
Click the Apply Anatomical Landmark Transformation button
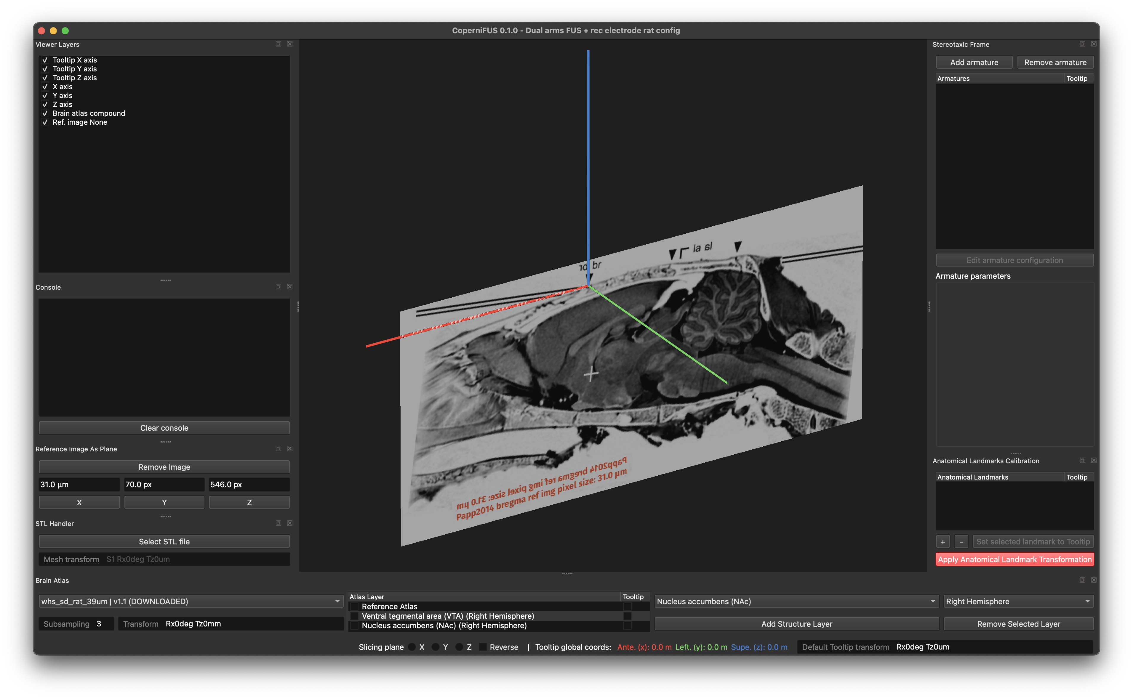(x=1014, y=559)
